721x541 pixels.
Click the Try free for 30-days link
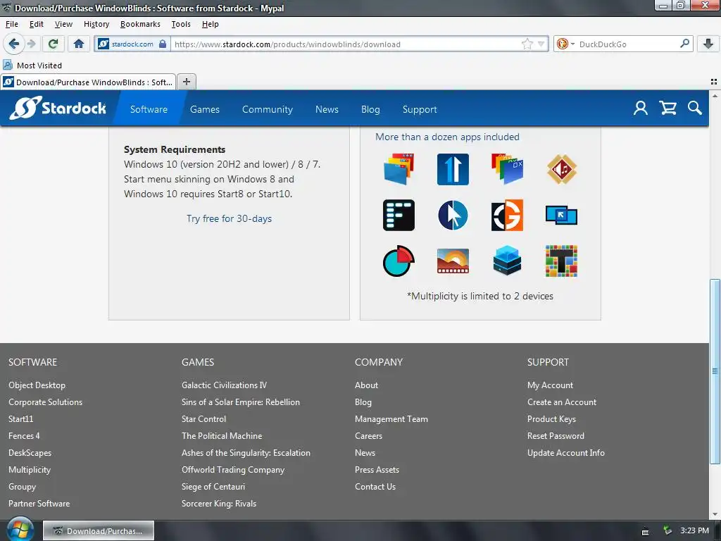pyautogui.click(x=229, y=218)
